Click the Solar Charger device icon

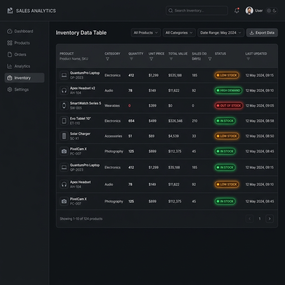pyautogui.click(x=64, y=136)
